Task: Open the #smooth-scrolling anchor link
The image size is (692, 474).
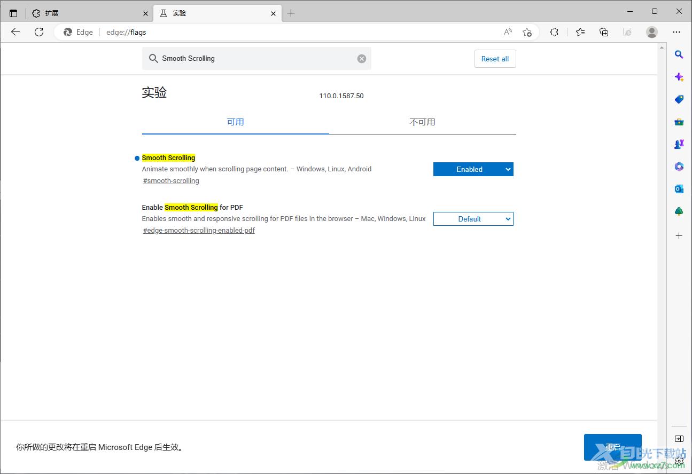Action: click(x=171, y=181)
